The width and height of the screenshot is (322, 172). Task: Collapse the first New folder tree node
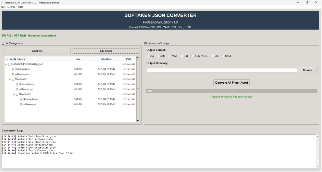tap(10, 80)
